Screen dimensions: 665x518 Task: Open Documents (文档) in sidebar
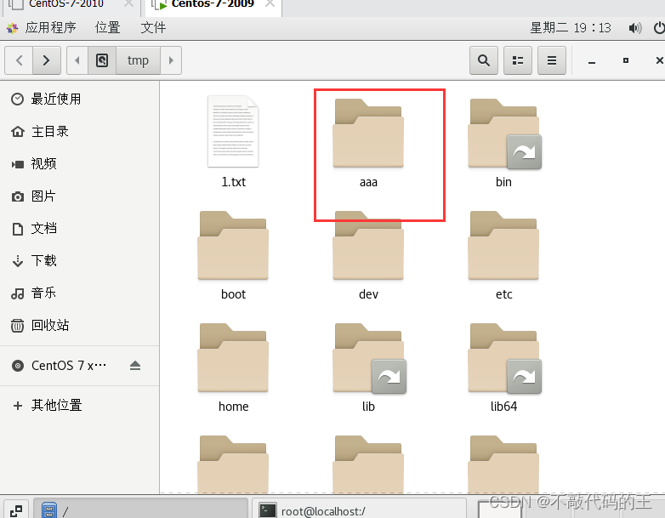80,228
